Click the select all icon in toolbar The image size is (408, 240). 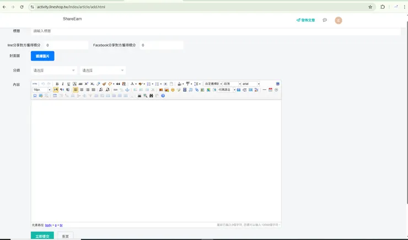(165, 84)
